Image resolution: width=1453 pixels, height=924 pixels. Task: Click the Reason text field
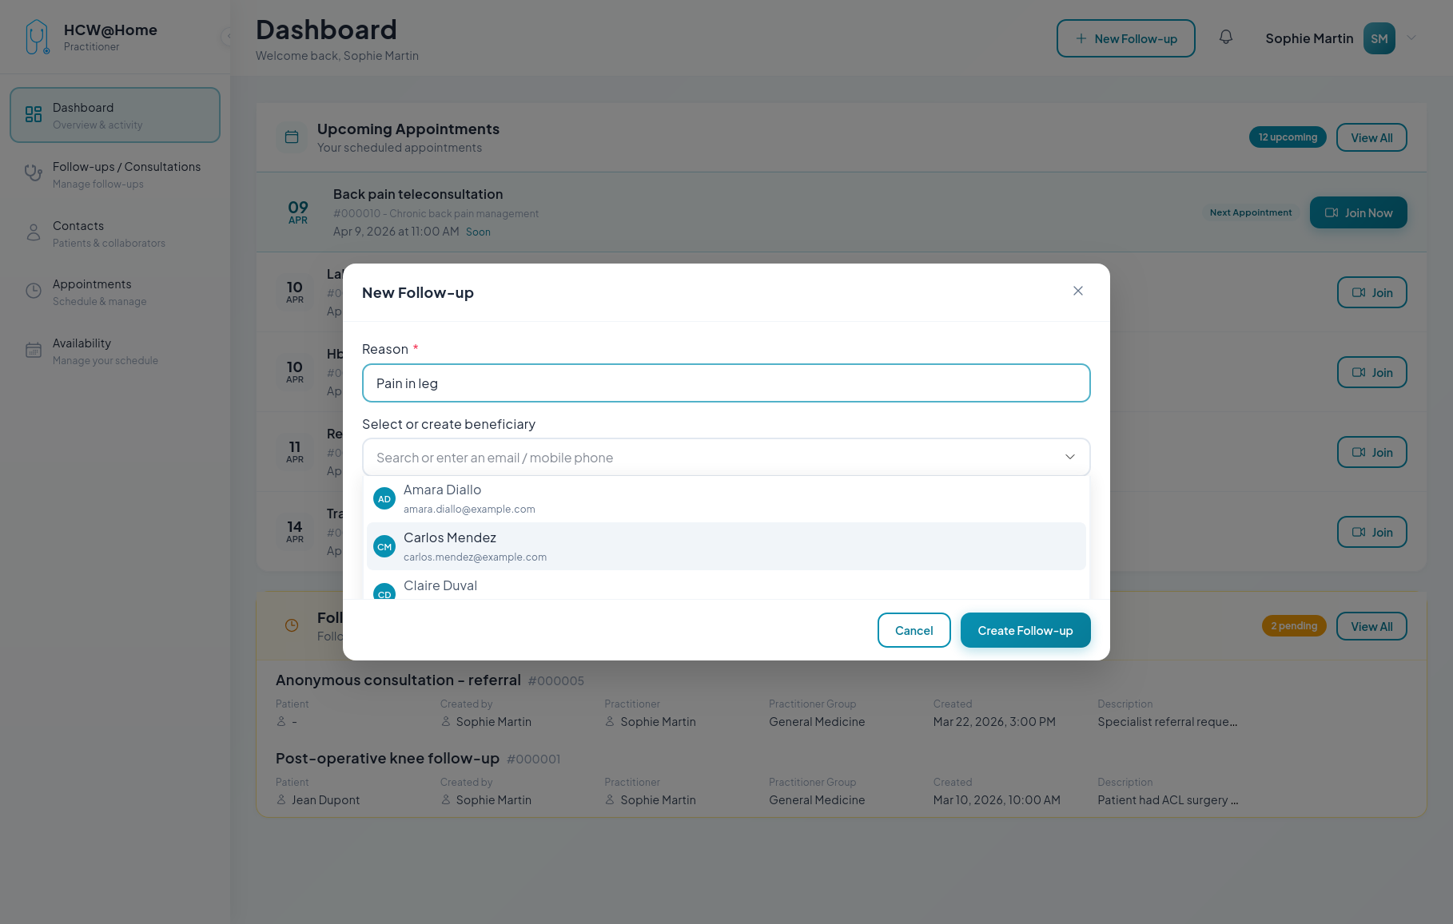pyautogui.click(x=726, y=383)
